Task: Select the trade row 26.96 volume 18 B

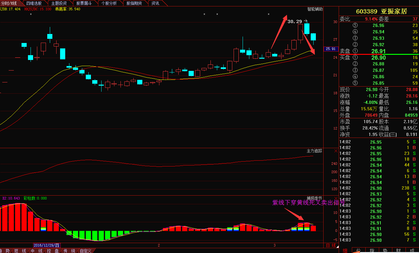Action: coord(379,159)
